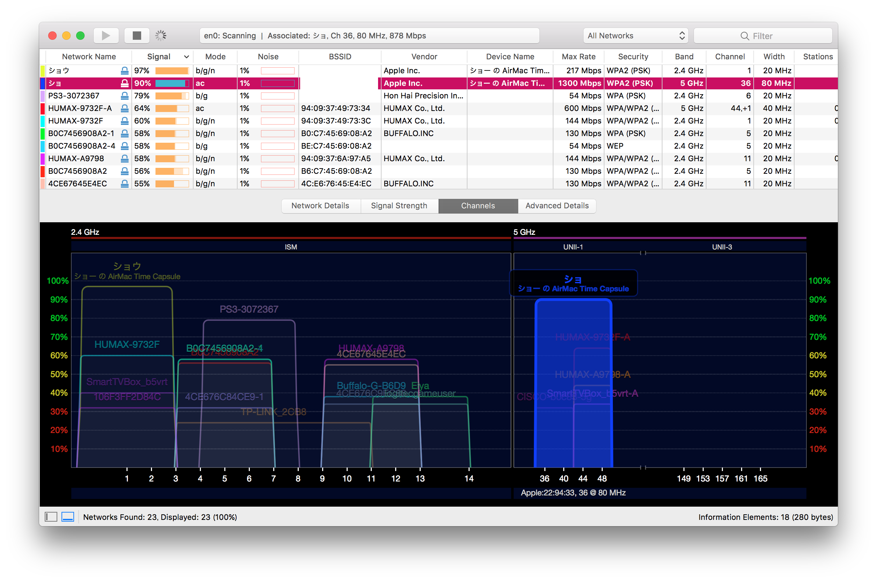Click PS3-3072367 label in channel graph

pos(249,309)
